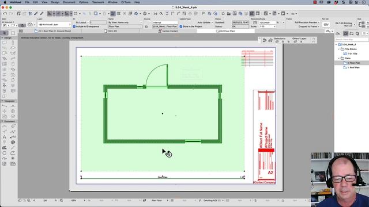Collapse the Title Blocks folder
369x207 pixels.
click(x=339, y=49)
